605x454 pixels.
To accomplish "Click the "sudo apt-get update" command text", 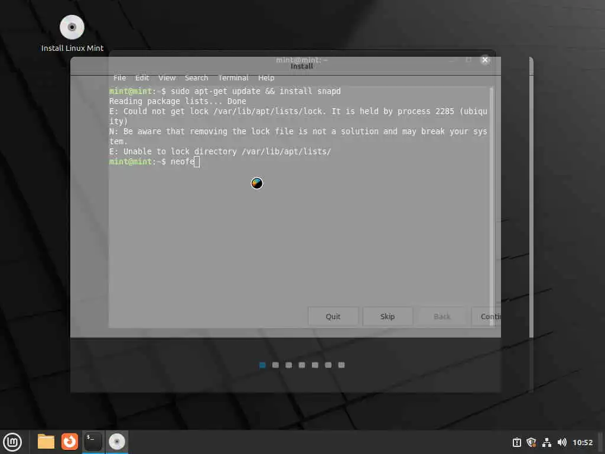I will (216, 91).
